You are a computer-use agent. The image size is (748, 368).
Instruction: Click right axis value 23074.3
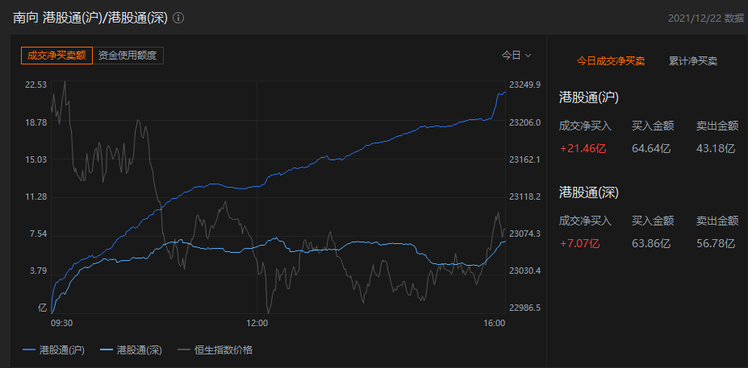524,234
